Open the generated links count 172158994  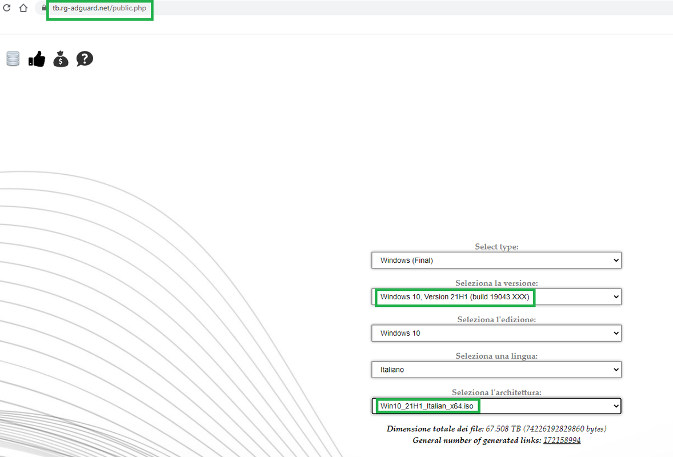562,440
